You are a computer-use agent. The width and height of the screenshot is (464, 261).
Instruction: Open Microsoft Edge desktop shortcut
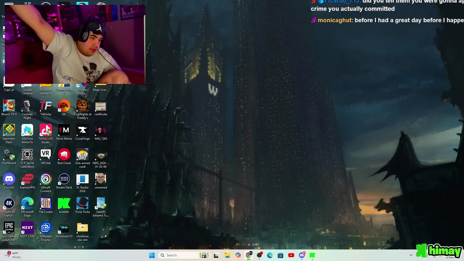[27, 207]
